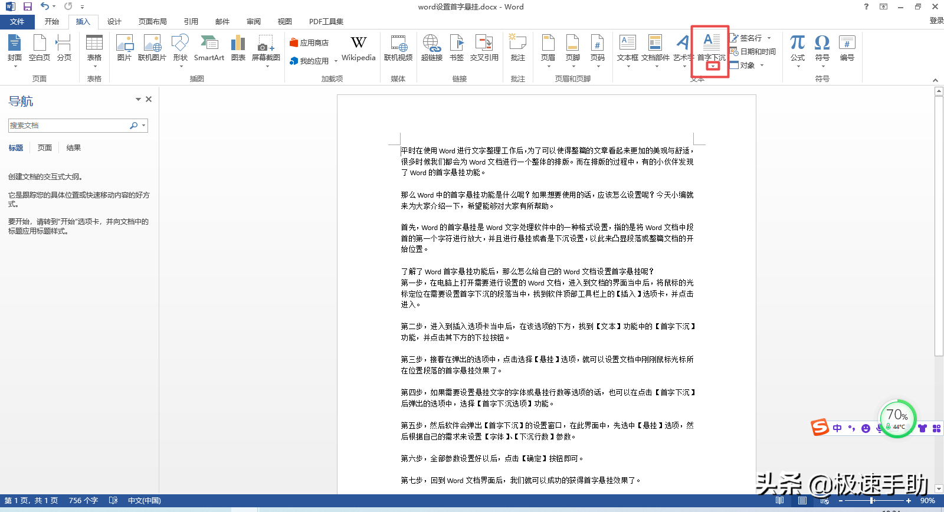This screenshot has height=512, width=944.
Task: Open the customize quick access toolbar menu
Action: [82, 7]
